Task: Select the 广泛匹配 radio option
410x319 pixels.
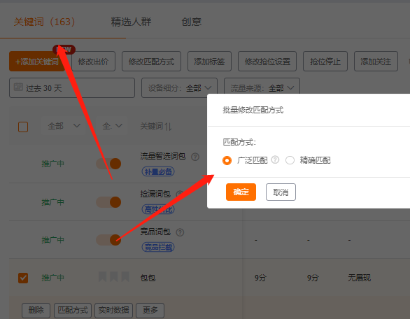Action: click(x=227, y=160)
